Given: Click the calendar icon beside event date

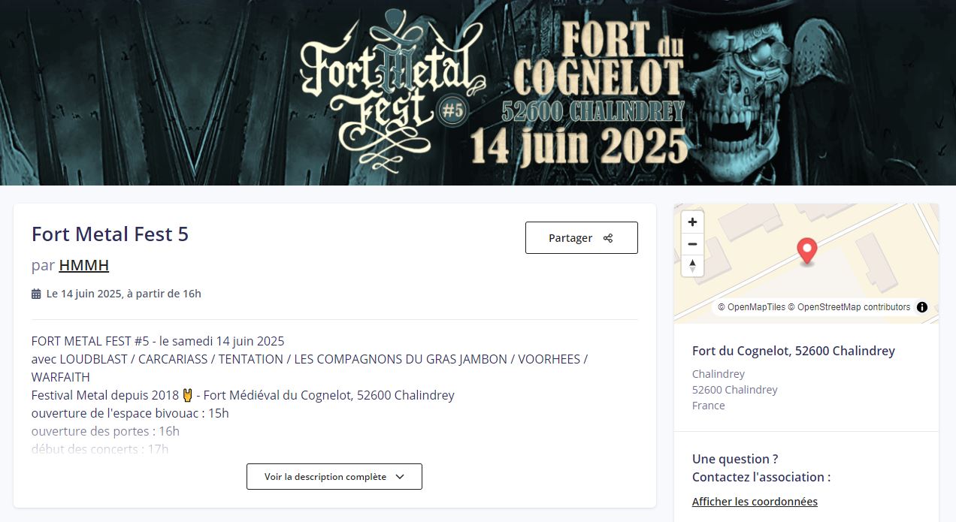Looking at the screenshot, I should point(36,294).
